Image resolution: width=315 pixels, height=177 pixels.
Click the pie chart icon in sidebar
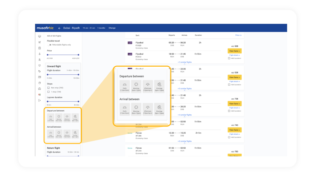click(x=40, y=83)
